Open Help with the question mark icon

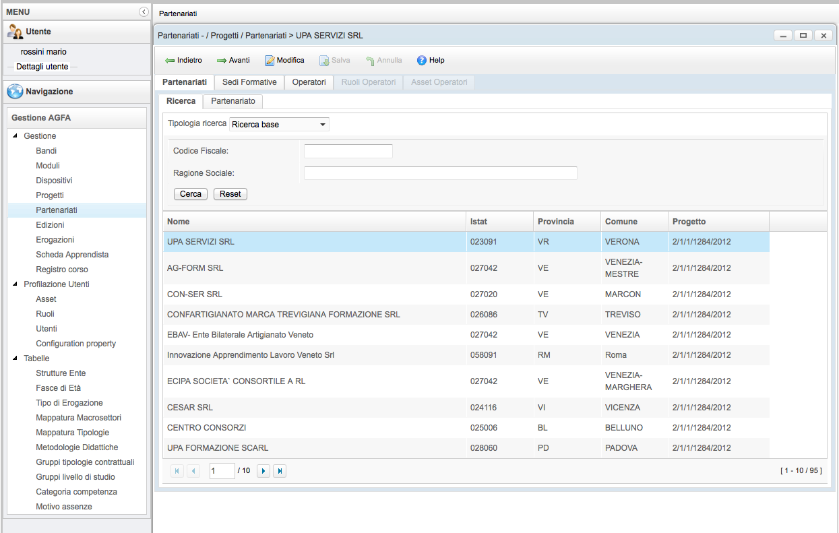[x=422, y=61]
